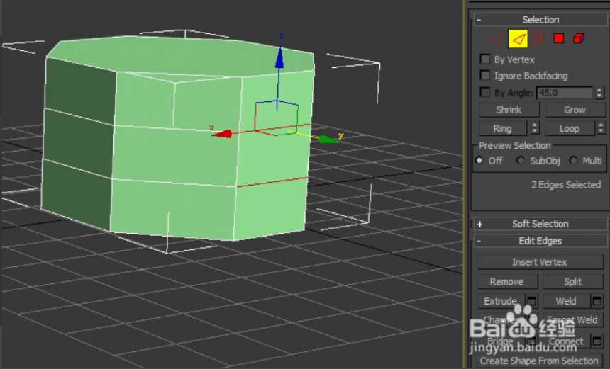610x369 pixels.
Task: Enable the Ignore Backfacing checkbox
Action: [x=484, y=75]
